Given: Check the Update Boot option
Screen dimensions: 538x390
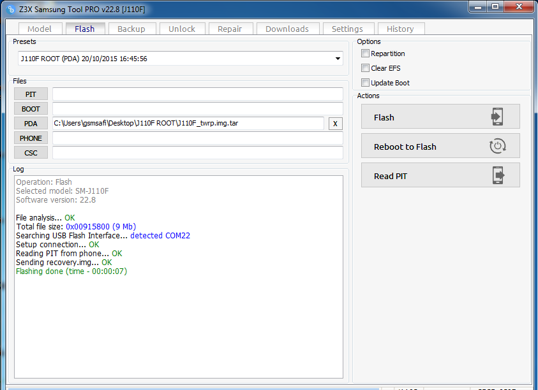Looking at the screenshot, I should (x=366, y=83).
